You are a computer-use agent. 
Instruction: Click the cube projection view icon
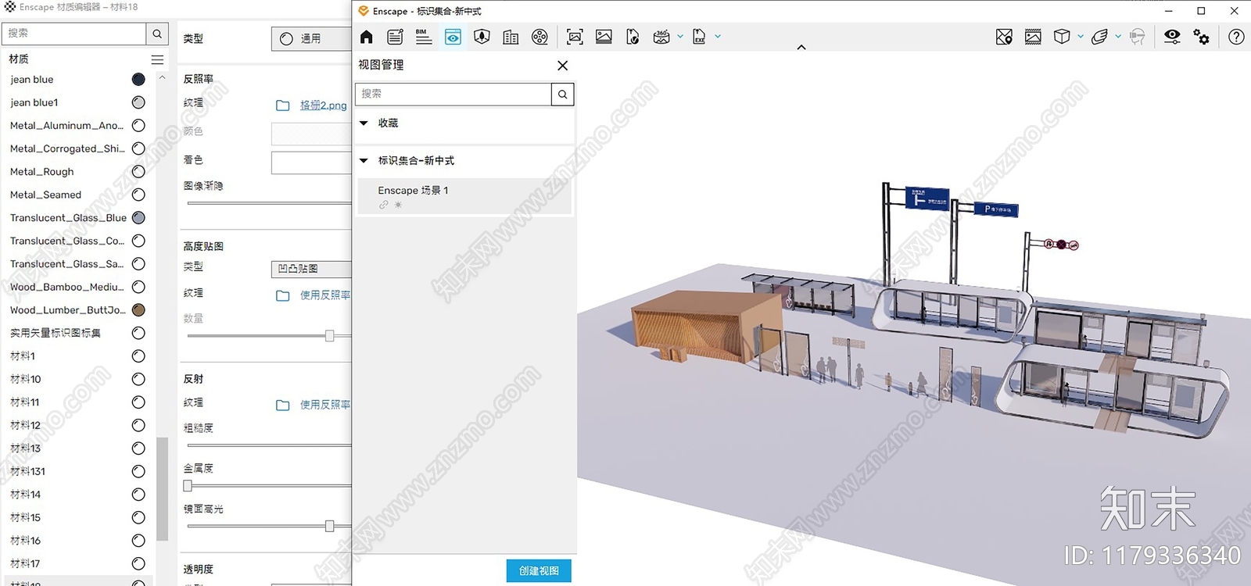click(1062, 37)
